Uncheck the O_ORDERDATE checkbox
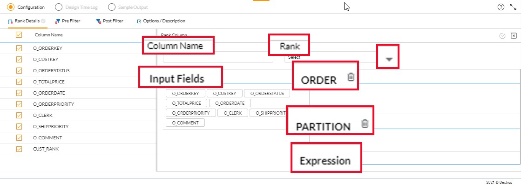Image resolution: width=521 pixels, height=185 pixels. click(19, 93)
